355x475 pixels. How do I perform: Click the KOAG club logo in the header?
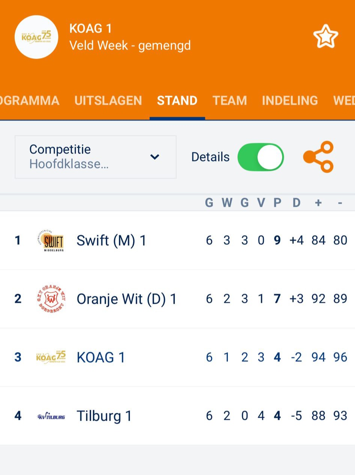point(36,37)
